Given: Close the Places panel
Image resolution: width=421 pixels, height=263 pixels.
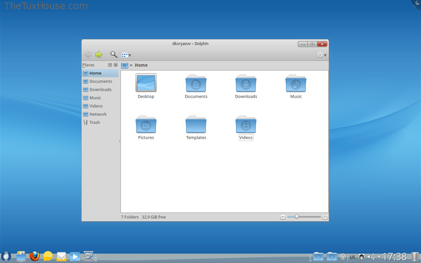Looking at the screenshot, I should pyautogui.click(x=116, y=65).
